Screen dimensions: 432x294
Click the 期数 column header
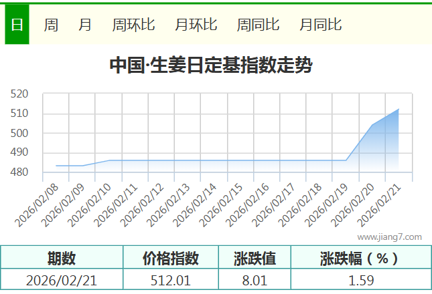(62, 258)
